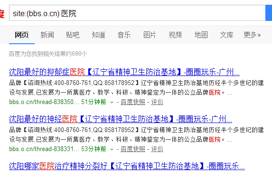
Task: Click the URL bbs.o.cn/thread-838350...
Action: 44,102
